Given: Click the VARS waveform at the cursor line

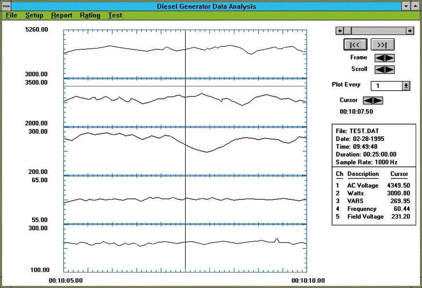Looking at the screenshot, I should click(185, 144).
